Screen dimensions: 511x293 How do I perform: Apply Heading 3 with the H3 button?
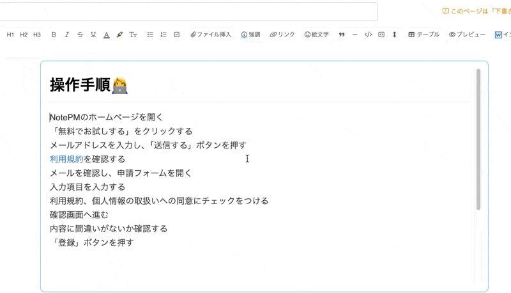click(37, 35)
